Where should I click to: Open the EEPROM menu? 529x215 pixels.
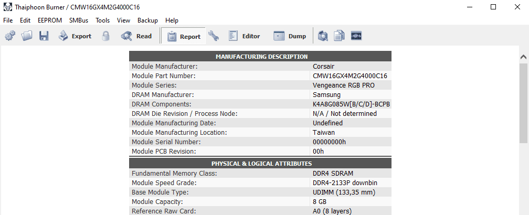point(49,20)
